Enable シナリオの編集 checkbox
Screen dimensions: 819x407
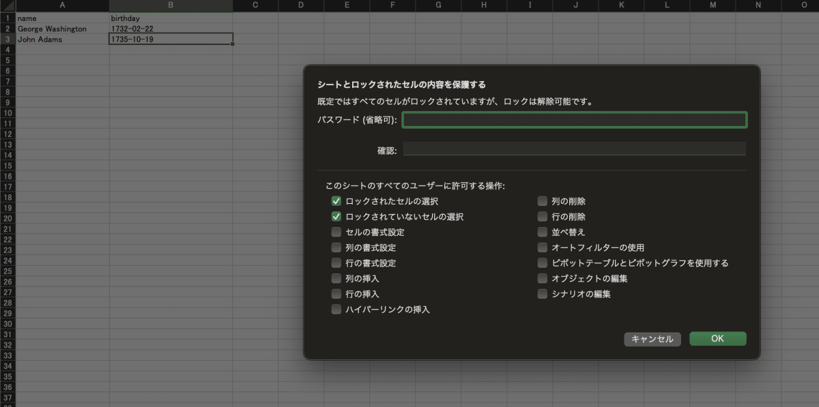pos(542,294)
